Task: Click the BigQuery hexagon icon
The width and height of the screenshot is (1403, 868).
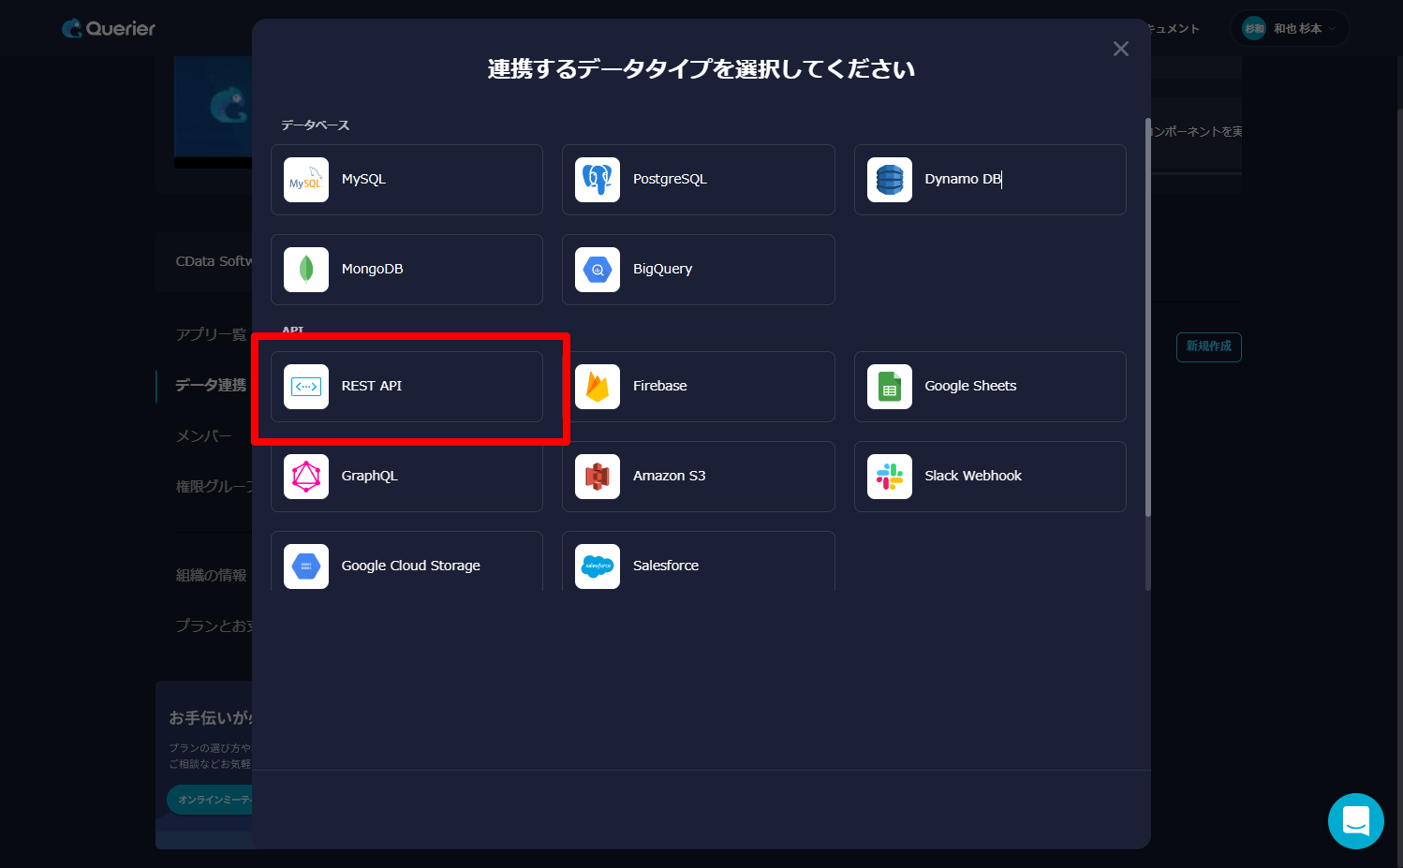Action: [598, 270]
